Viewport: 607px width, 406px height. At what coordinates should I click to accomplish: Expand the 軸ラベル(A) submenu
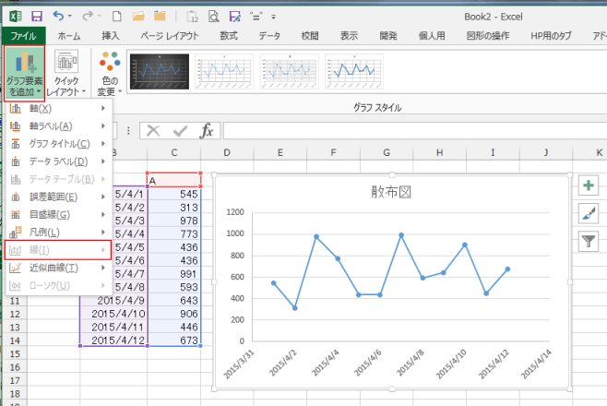point(57,125)
